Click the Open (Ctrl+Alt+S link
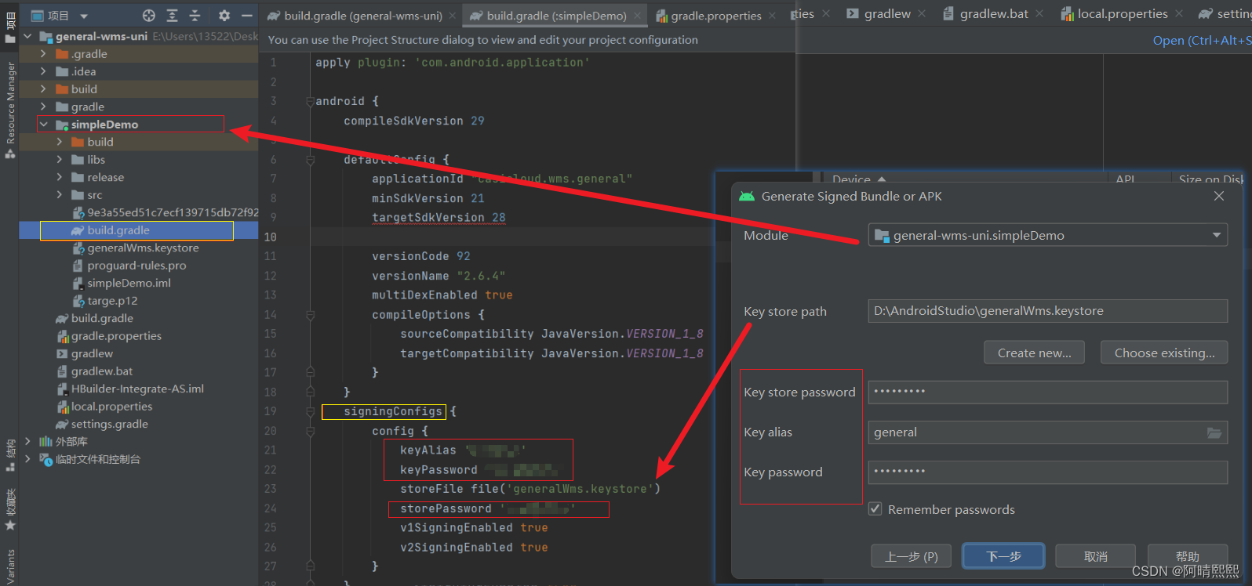 pos(1202,41)
